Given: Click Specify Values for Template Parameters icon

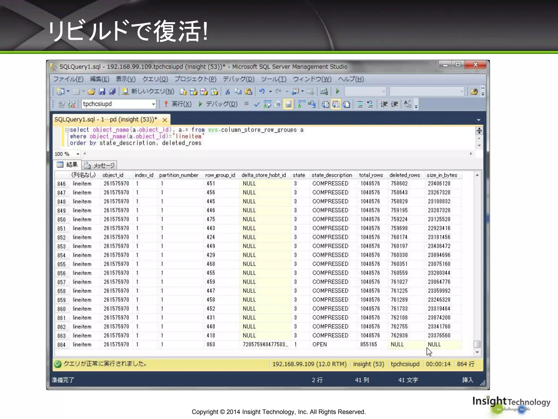Looking at the screenshot, I should click(x=408, y=104).
